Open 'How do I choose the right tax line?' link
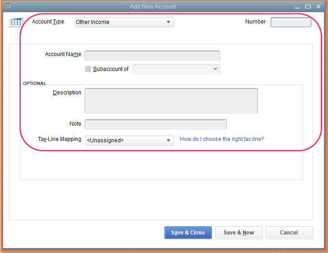328x253 pixels. [222, 139]
